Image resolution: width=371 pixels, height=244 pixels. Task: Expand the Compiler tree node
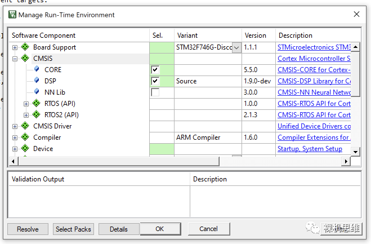coord(15,137)
